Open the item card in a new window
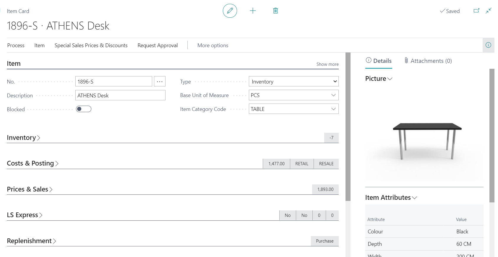498x257 pixels. [x=476, y=11]
